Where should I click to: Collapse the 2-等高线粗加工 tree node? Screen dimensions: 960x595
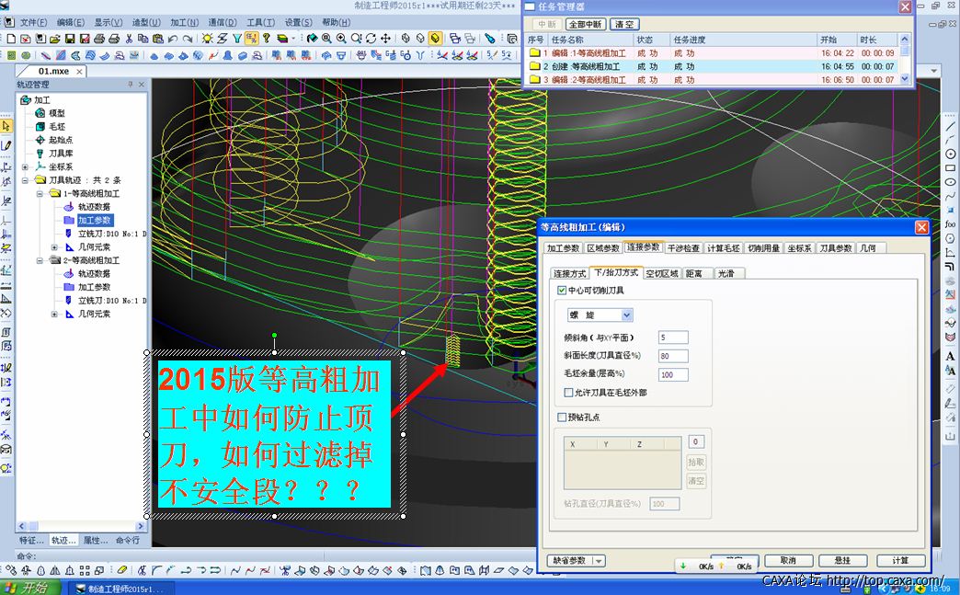click(40, 260)
